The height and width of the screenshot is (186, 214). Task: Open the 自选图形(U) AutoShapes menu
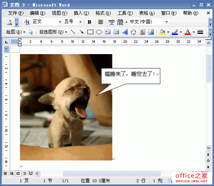[53, 32]
